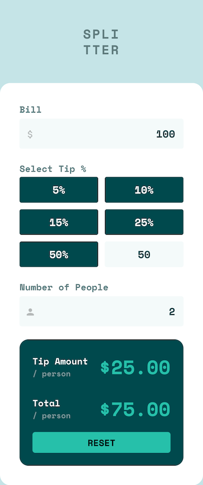Select the 5% tip option

pyautogui.click(x=59, y=190)
